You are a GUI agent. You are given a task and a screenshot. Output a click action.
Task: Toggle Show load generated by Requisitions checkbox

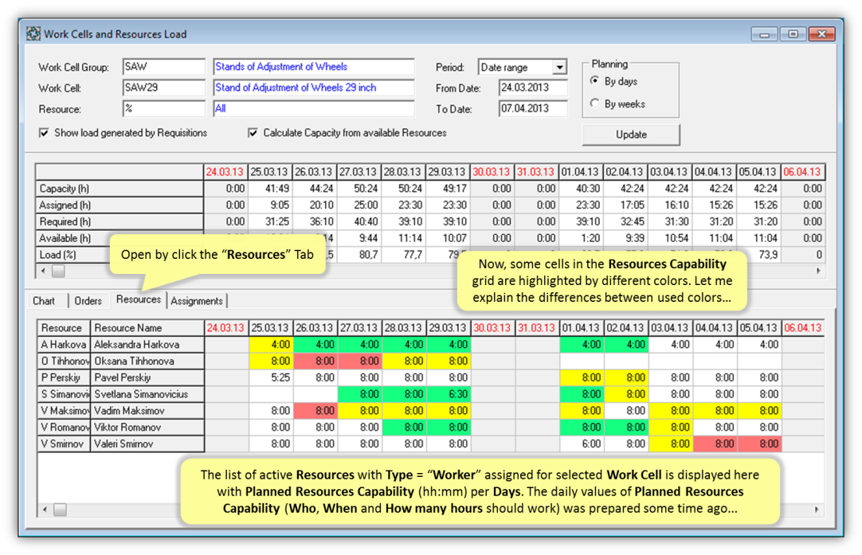coord(44,133)
